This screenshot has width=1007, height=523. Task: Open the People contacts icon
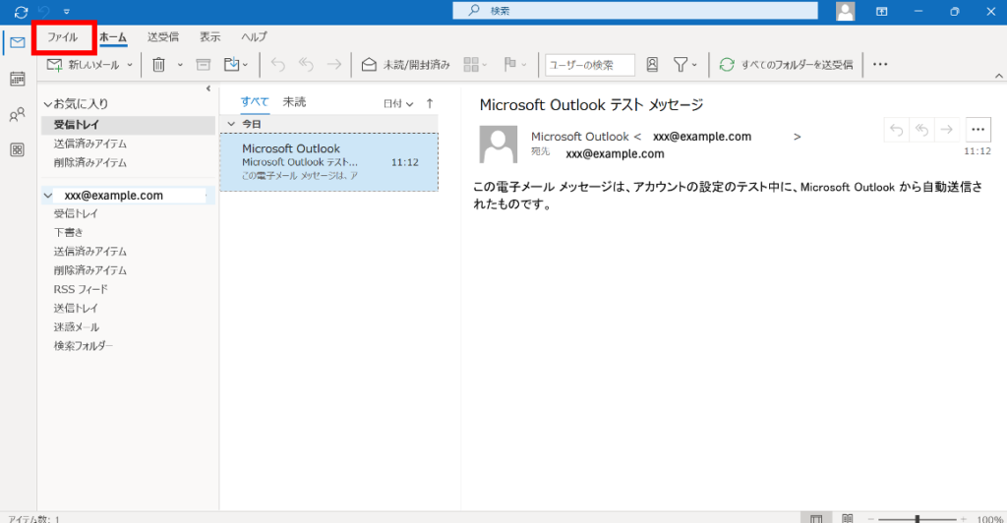pos(17,115)
